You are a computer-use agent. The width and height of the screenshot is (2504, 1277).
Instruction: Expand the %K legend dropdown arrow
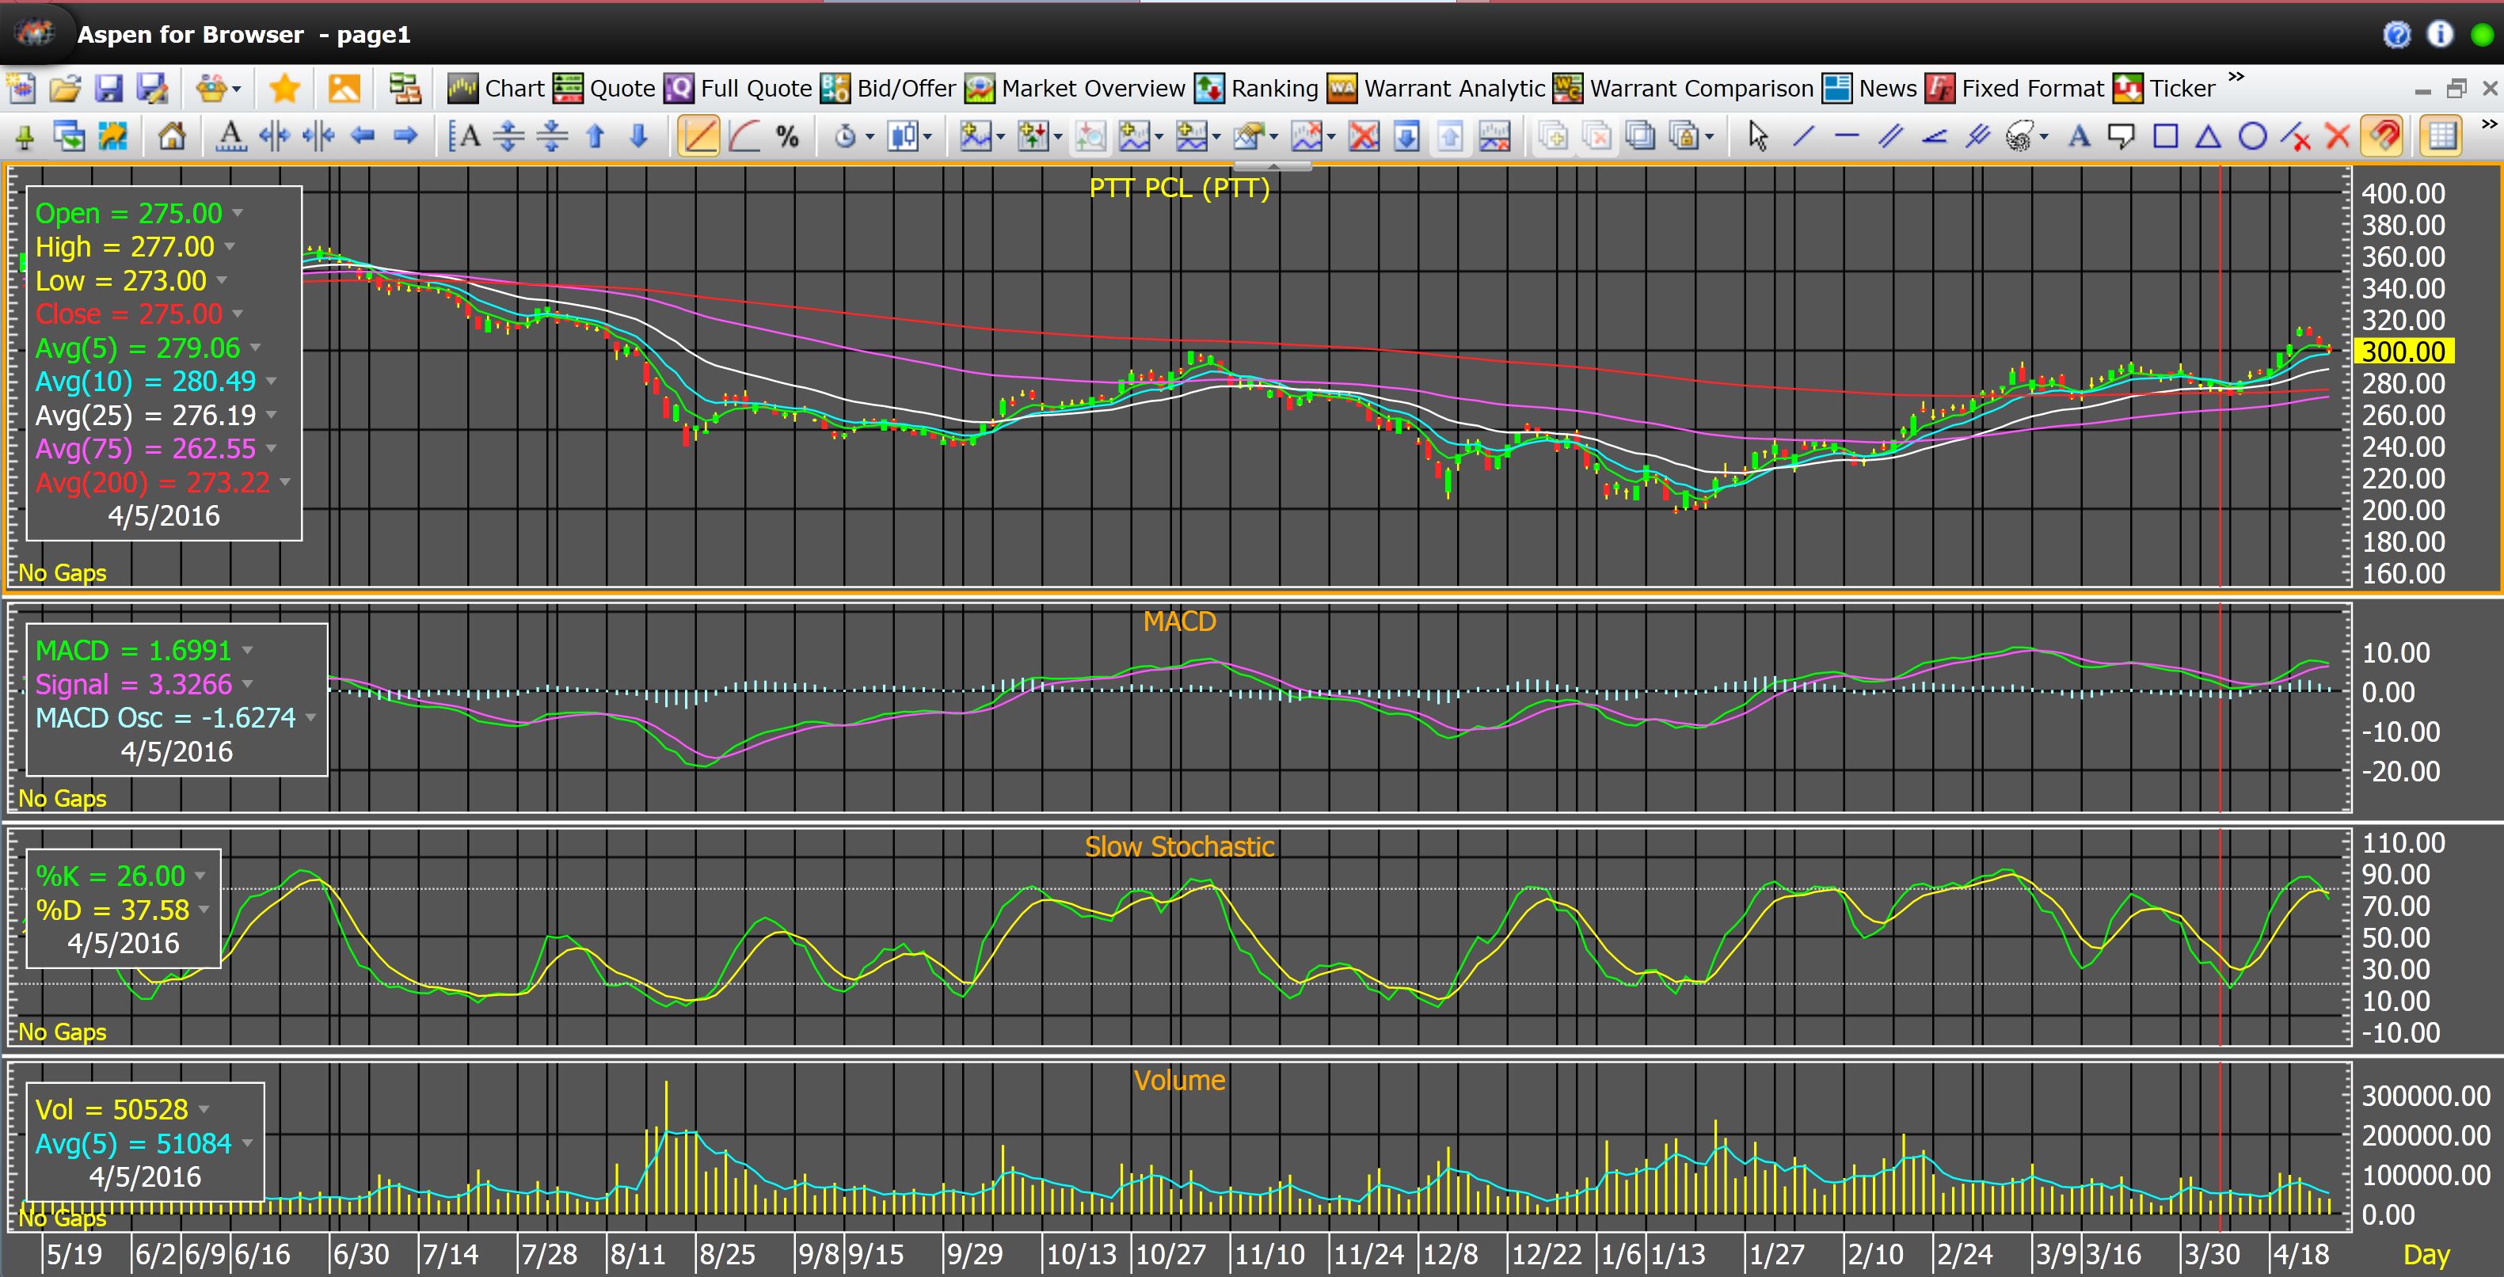[200, 876]
